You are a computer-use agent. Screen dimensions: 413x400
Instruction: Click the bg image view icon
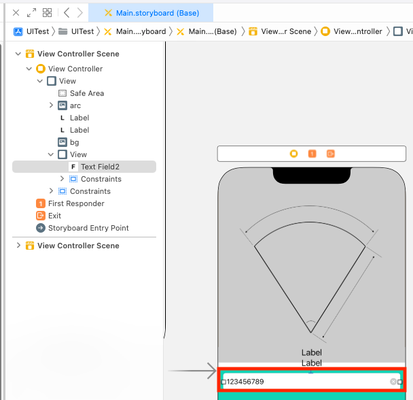click(62, 142)
